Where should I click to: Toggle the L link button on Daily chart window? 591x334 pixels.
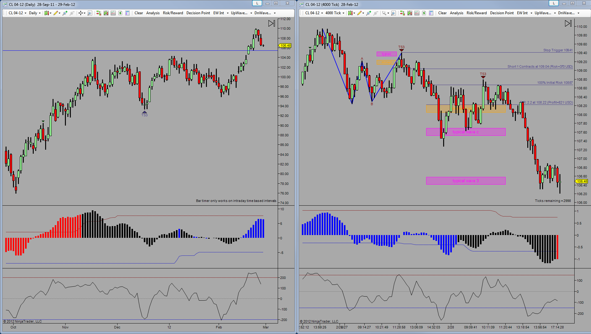257,3
